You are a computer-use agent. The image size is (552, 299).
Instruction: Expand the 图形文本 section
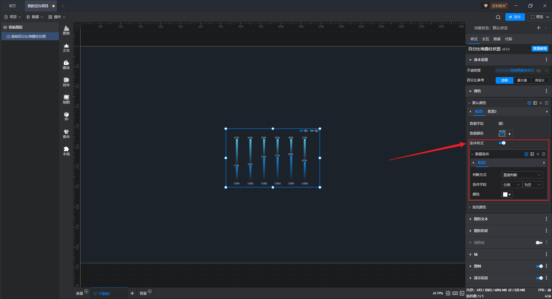(470, 219)
